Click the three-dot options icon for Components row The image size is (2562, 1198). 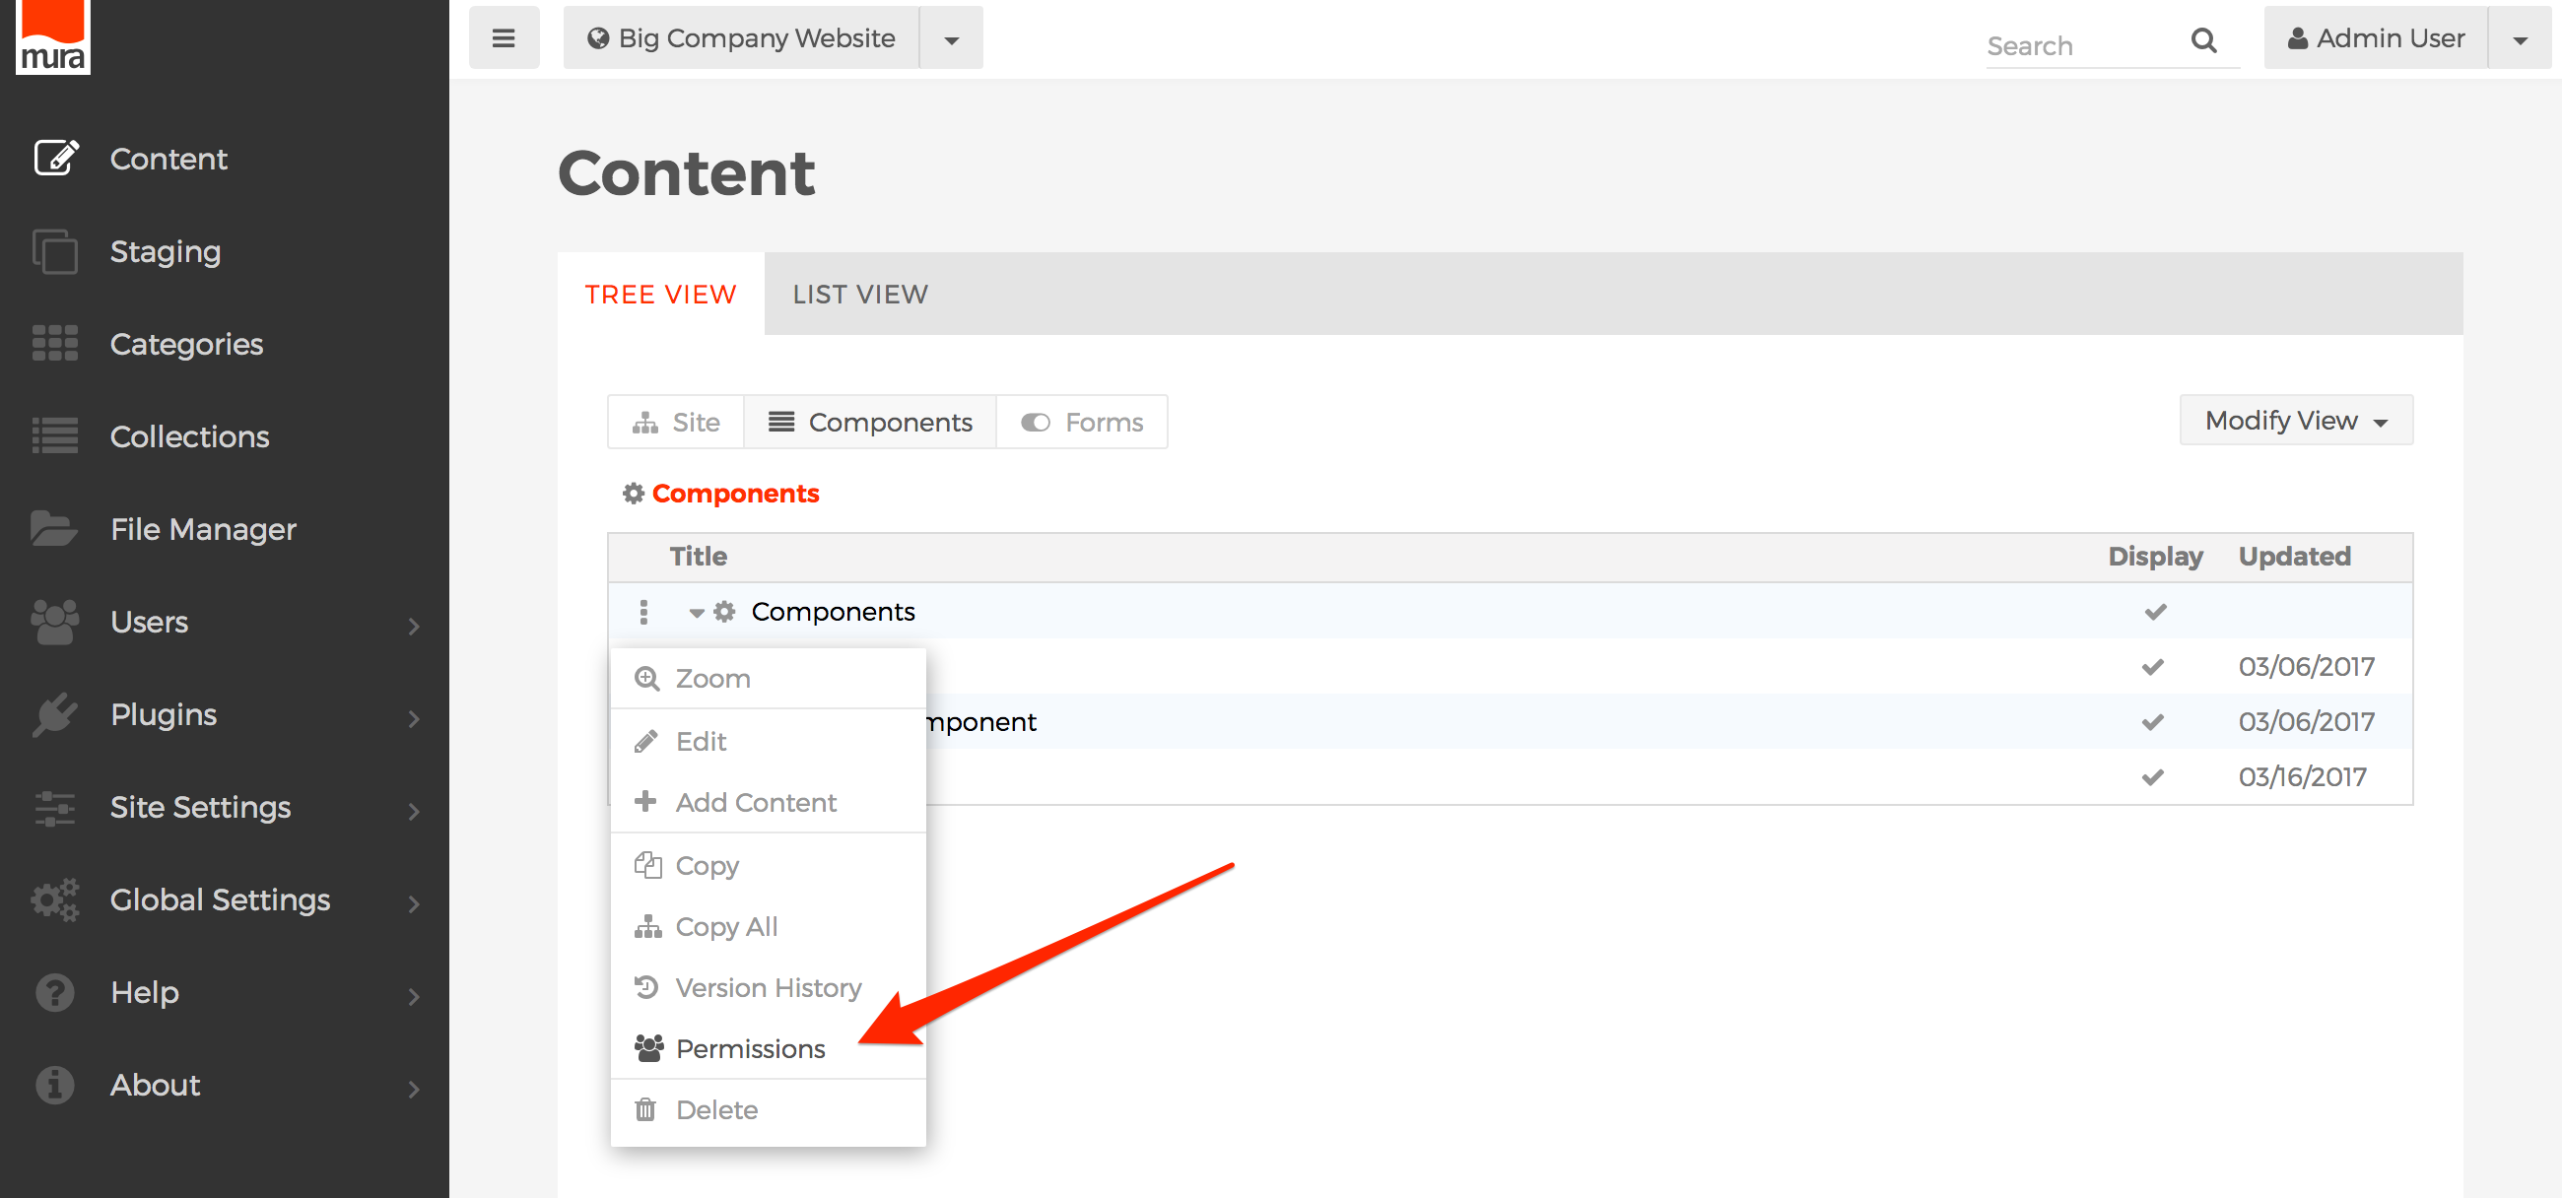643,612
